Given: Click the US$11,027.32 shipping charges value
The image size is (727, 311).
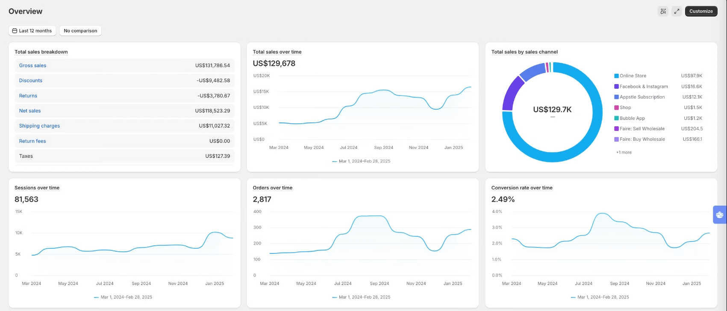Looking at the screenshot, I should point(214,126).
